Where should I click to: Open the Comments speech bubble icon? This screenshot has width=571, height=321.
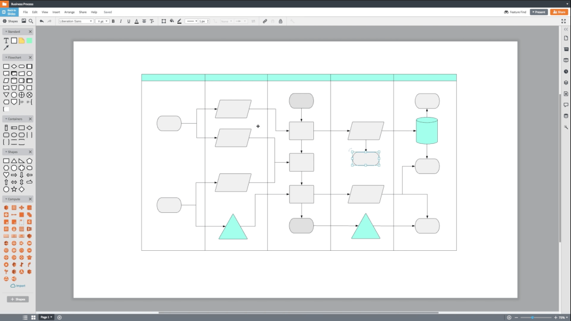565,105
